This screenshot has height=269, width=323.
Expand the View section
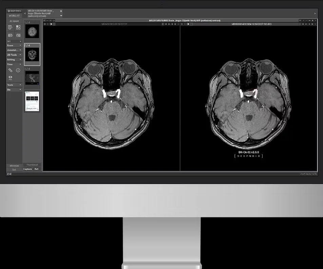click(14, 64)
